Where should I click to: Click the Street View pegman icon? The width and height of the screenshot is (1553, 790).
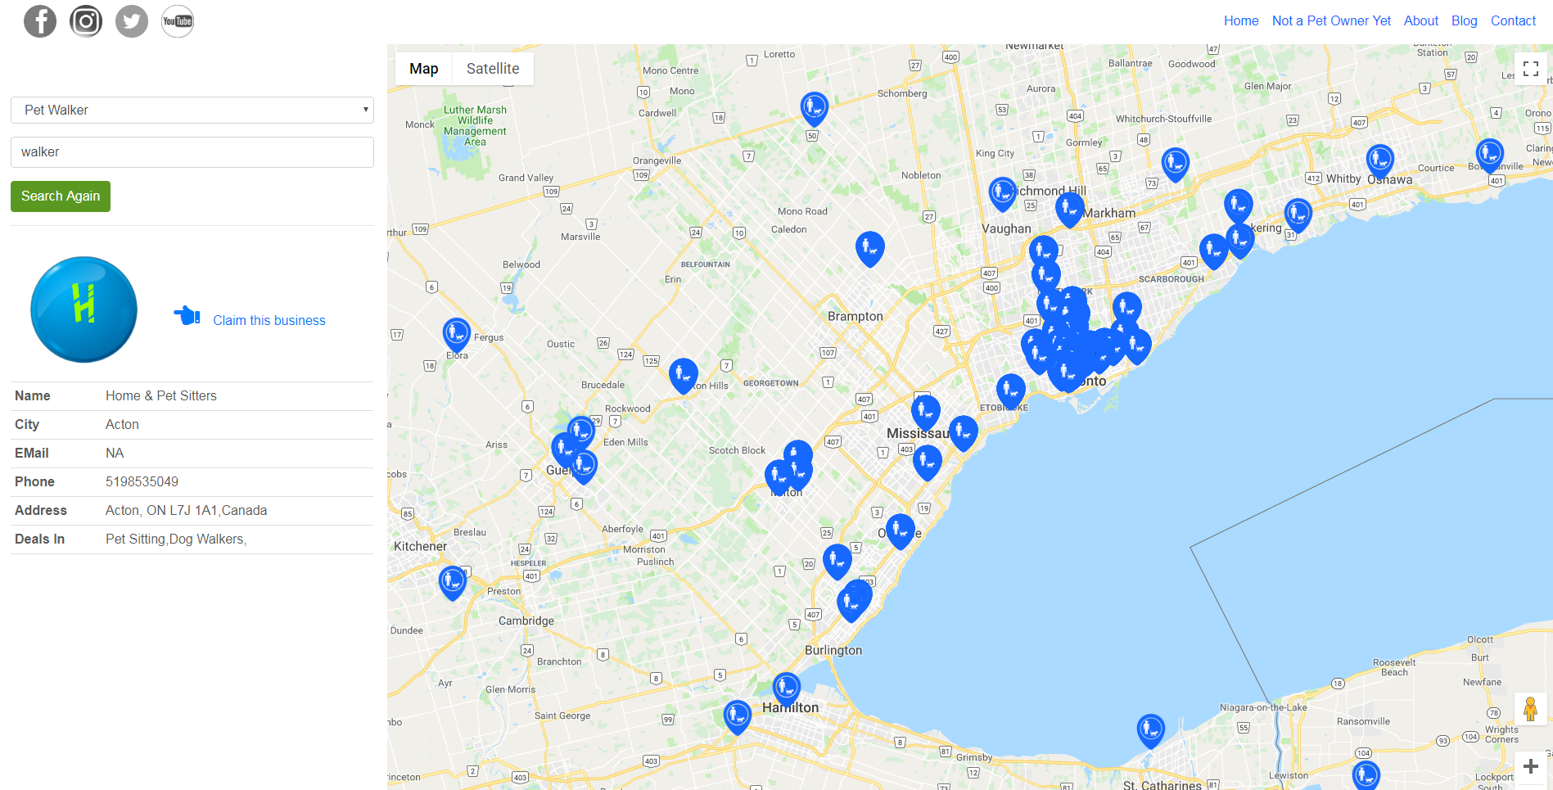pos(1530,709)
